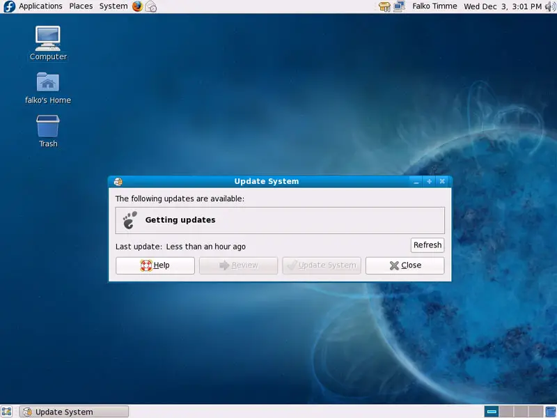Screen dimensions: 557x418
Task: Click the Show Desktop icon in bottom panel
Action: [7, 412]
